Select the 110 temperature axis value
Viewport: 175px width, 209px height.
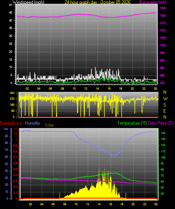pyautogui.click(x=163, y=151)
